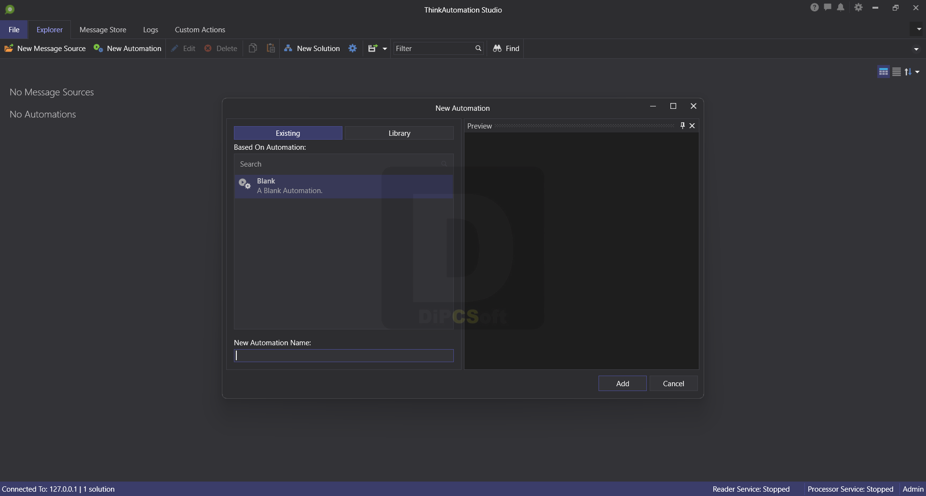
Task: Click 'No Message Sources' text
Action: tap(52, 92)
